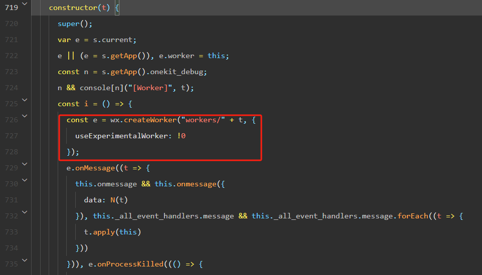
Task: Click 't.apply(this)' on line 733
Action: tap(112, 232)
